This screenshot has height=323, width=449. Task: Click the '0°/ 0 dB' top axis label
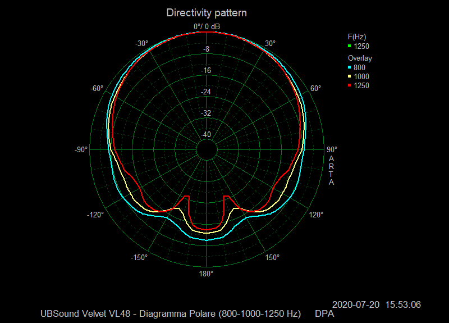click(x=207, y=26)
